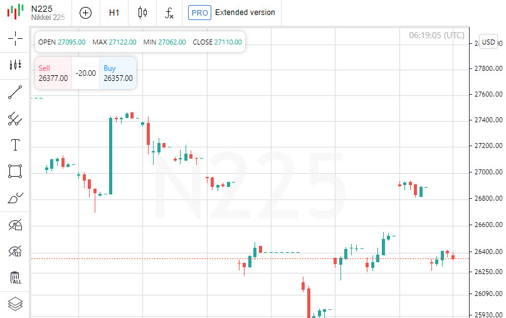Add a compare symbol with plus icon
This screenshot has width=506, height=318.
pyautogui.click(x=85, y=13)
